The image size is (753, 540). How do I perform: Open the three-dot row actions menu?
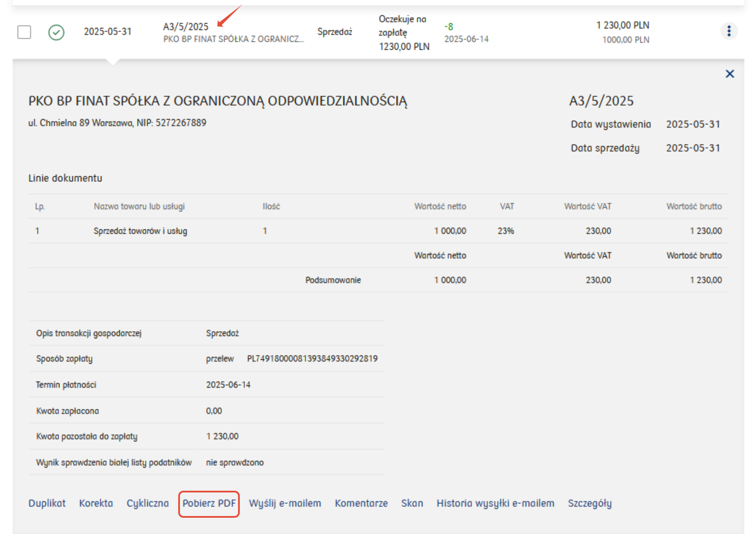point(729,31)
